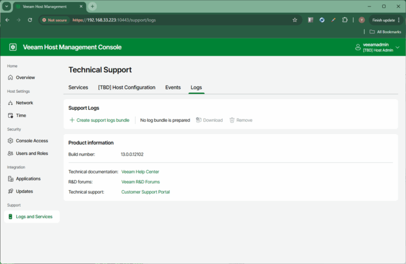Click the build number 13.0.0.12102
This screenshot has width=406, height=264.
pyautogui.click(x=132, y=154)
